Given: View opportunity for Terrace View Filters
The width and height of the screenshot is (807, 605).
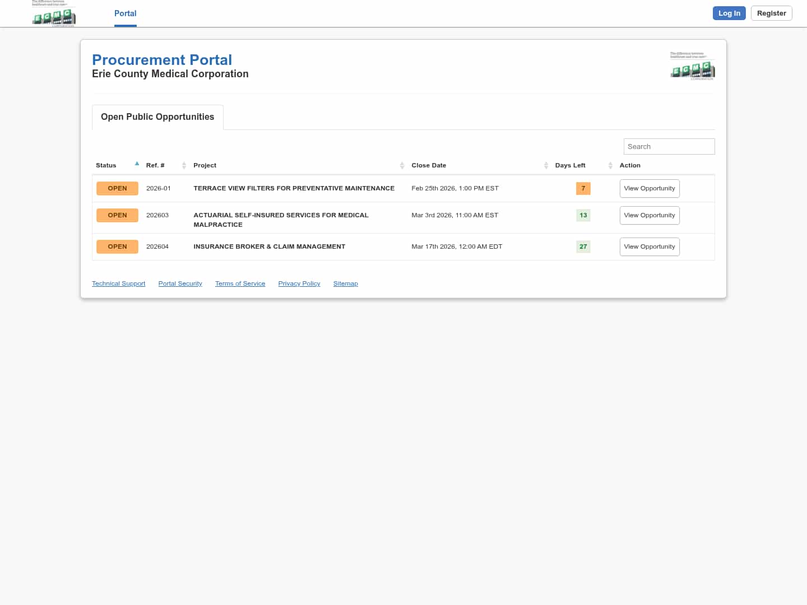Looking at the screenshot, I should pyautogui.click(x=649, y=189).
